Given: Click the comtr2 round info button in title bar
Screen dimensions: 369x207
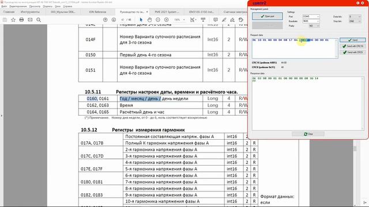Looking at the screenshot, I should [357, 3].
